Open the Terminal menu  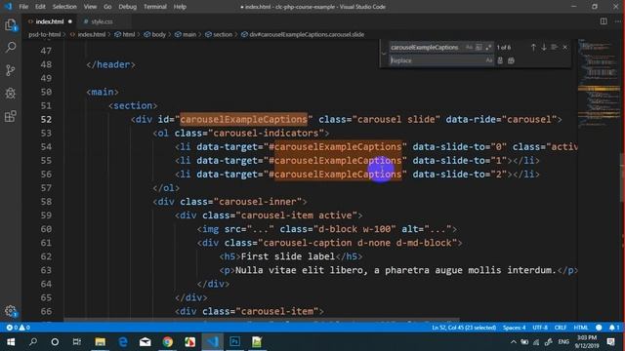(x=155, y=7)
